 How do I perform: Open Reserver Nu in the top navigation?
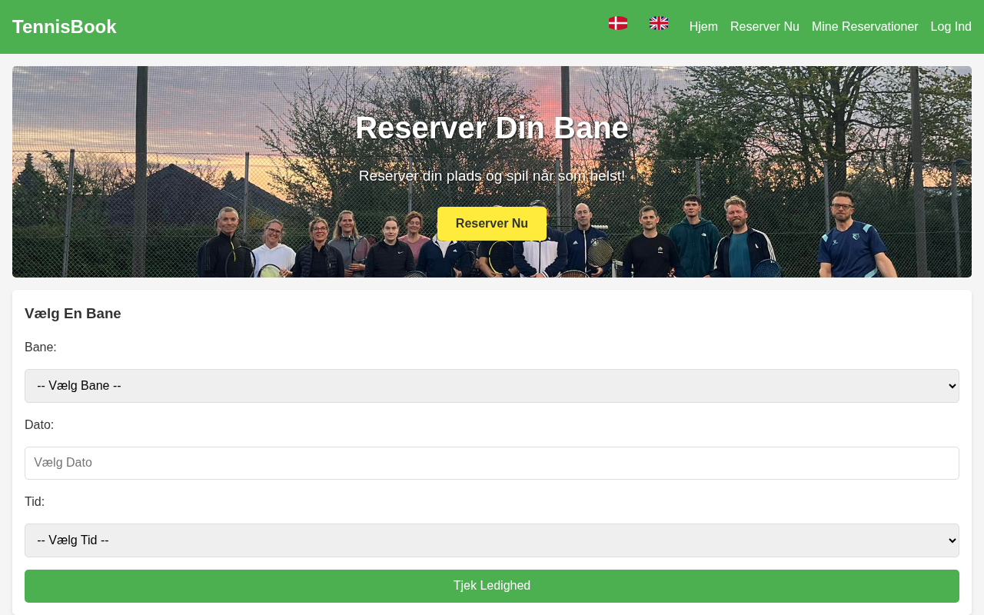[765, 27]
